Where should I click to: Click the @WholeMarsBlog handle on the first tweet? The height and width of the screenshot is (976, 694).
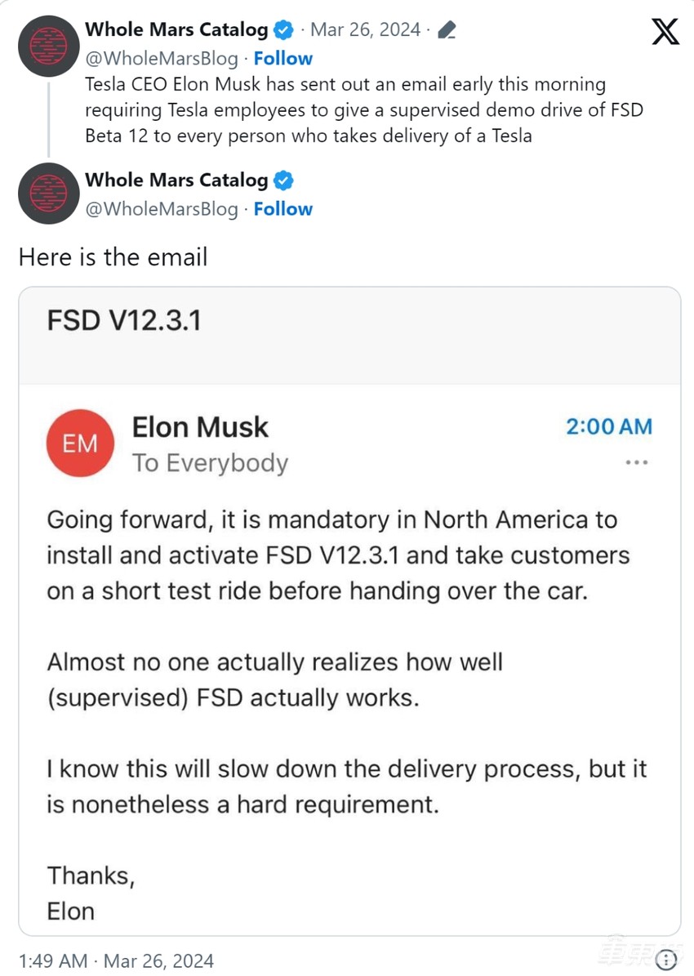click(x=162, y=59)
